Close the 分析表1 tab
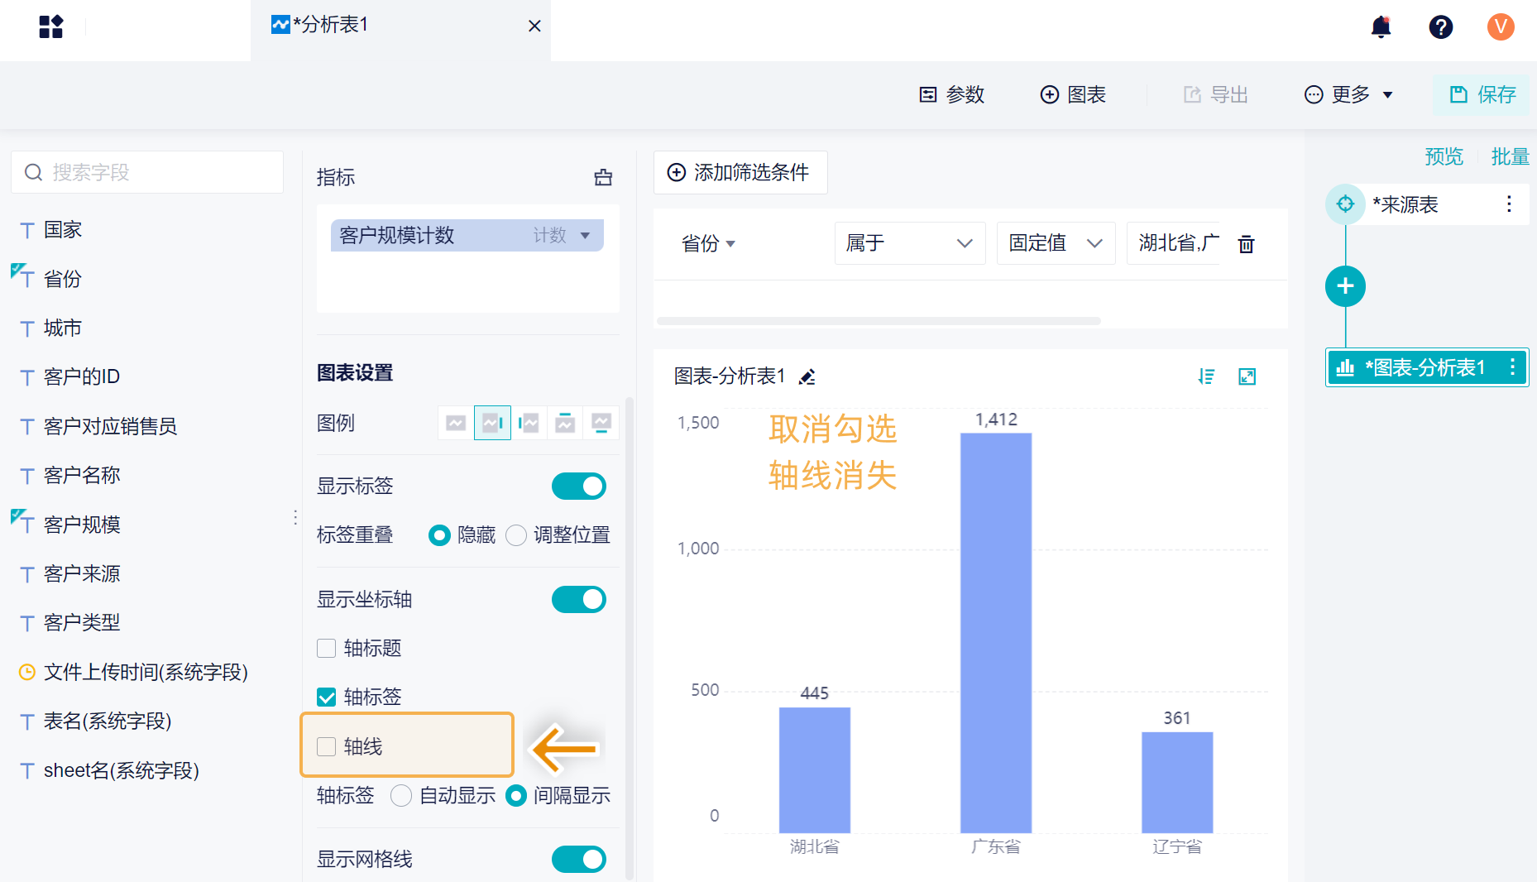The width and height of the screenshot is (1537, 882). tap(534, 26)
